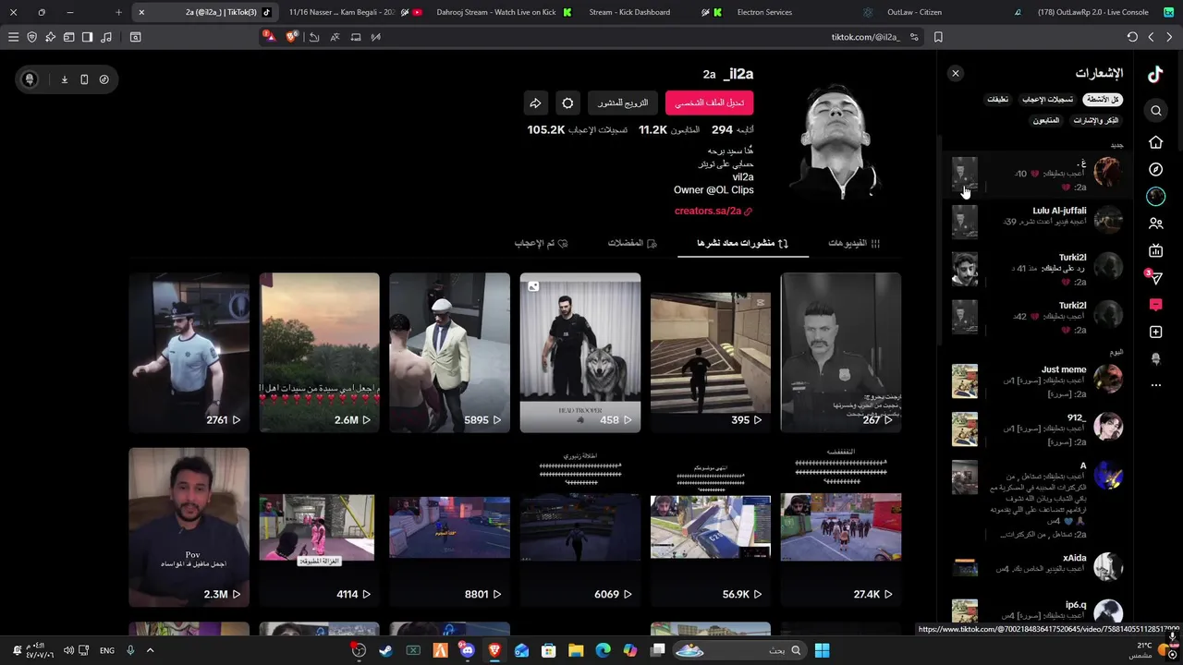Open the Friends icon in sidebar
This screenshot has width=1183, height=665.
[x=1156, y=224]
